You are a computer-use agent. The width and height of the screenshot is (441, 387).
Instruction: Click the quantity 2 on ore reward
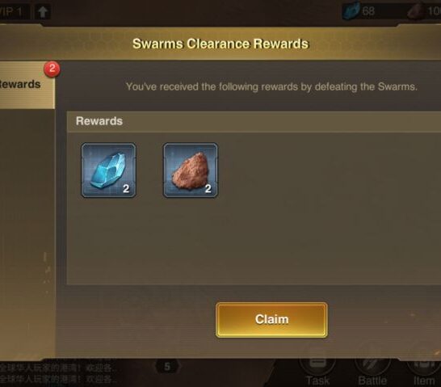(x=208, y=188)
